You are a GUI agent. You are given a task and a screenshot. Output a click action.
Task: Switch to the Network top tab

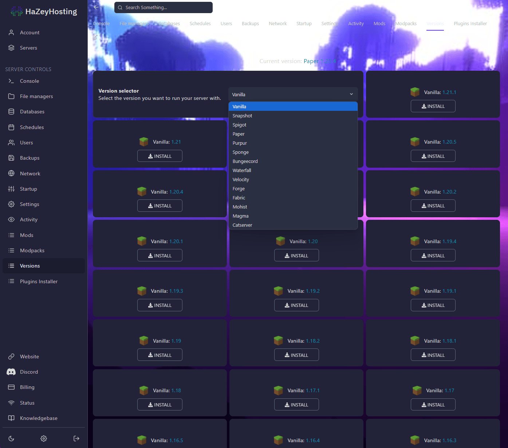tap(277, 23)
